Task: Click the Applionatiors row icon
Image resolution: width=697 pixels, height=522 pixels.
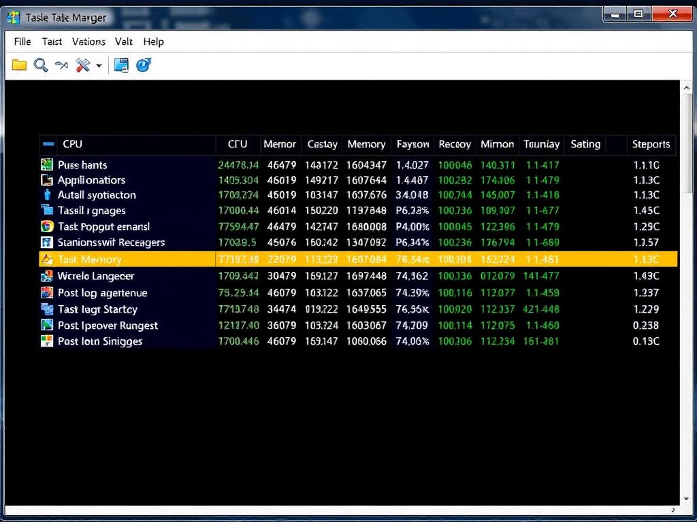Action: point(47,179)
